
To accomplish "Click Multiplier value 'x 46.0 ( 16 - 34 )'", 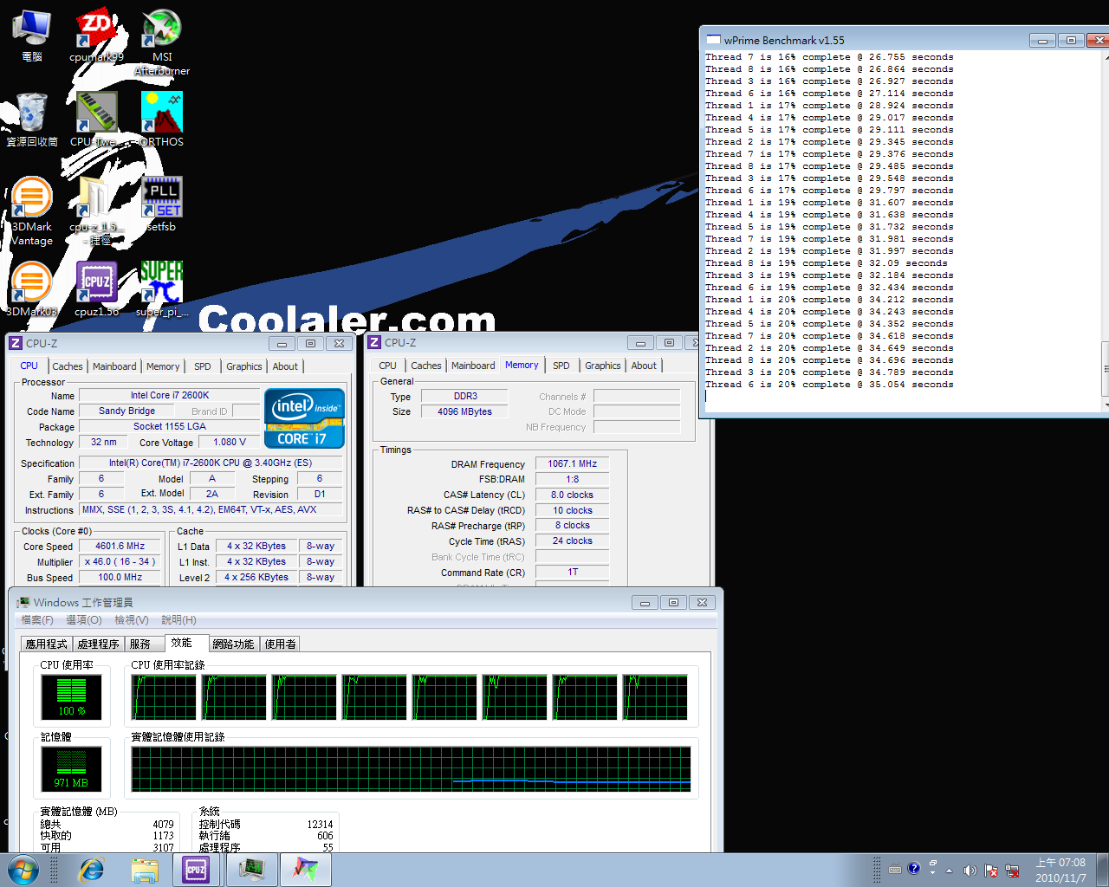I will pyautogui.click(x=120, y=562).
